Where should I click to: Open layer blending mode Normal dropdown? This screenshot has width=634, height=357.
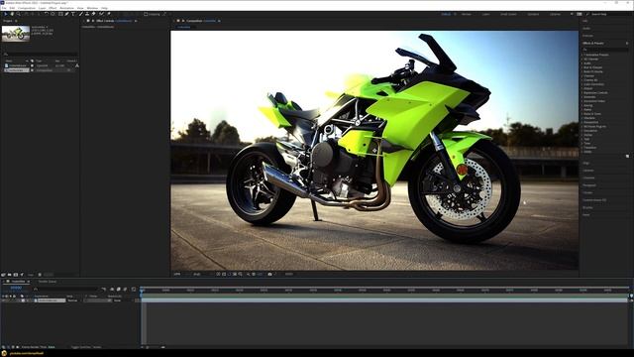[74, 300]
